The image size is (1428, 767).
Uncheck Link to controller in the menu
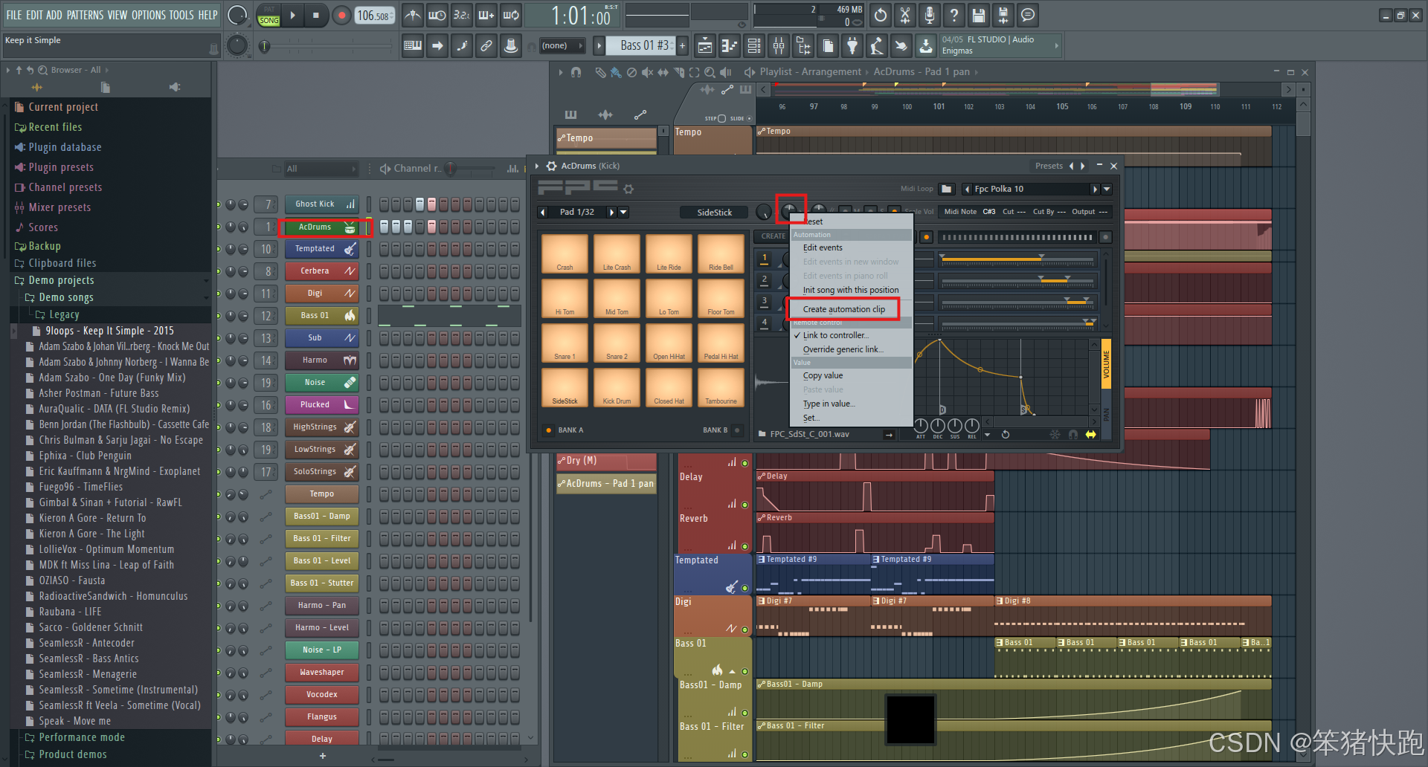834,335
